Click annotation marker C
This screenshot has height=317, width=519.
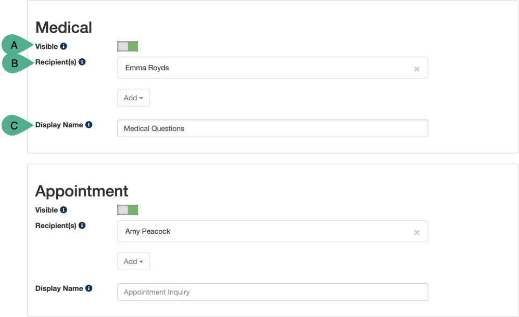coord(15,126)
